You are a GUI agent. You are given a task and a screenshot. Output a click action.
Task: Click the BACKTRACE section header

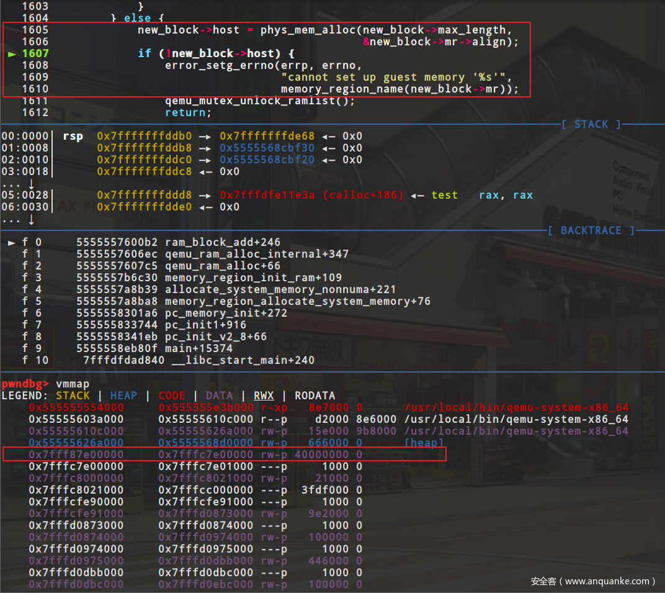[x=591, y=230]
